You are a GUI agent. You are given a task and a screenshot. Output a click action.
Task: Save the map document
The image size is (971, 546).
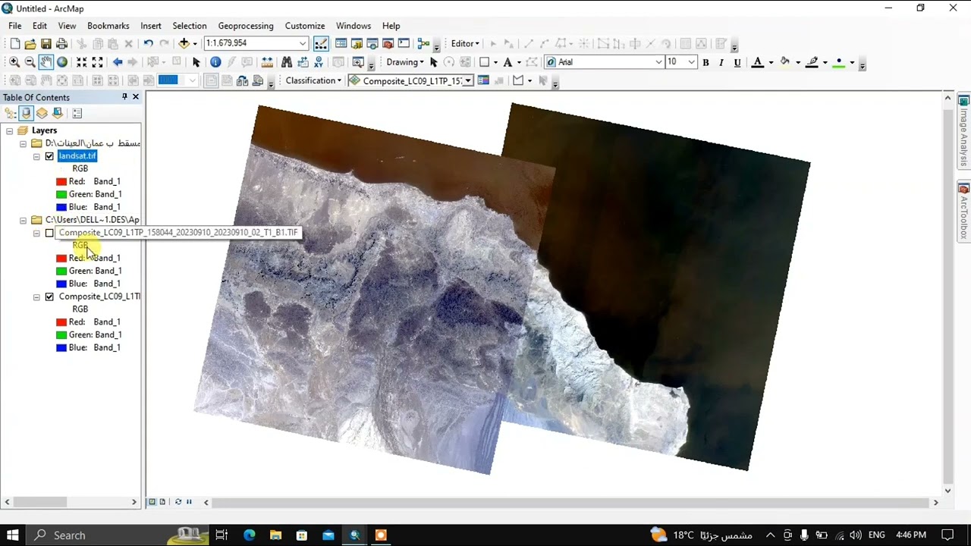coord(46,44)
